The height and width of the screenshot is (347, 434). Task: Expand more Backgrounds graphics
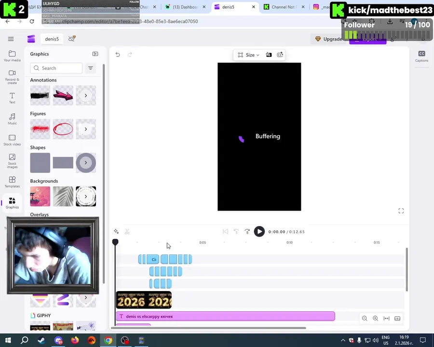(86, 197)
